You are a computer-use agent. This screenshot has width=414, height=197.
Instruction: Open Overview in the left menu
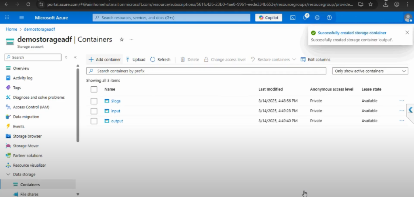coord(21,68)
